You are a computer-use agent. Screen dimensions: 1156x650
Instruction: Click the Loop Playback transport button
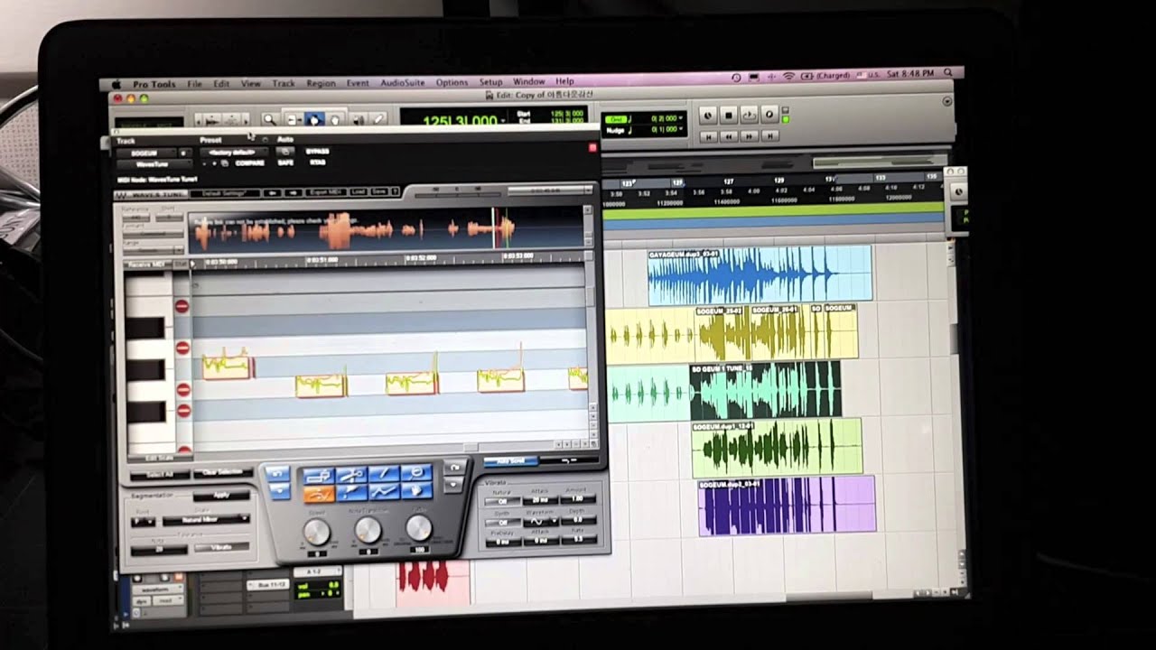750,115
